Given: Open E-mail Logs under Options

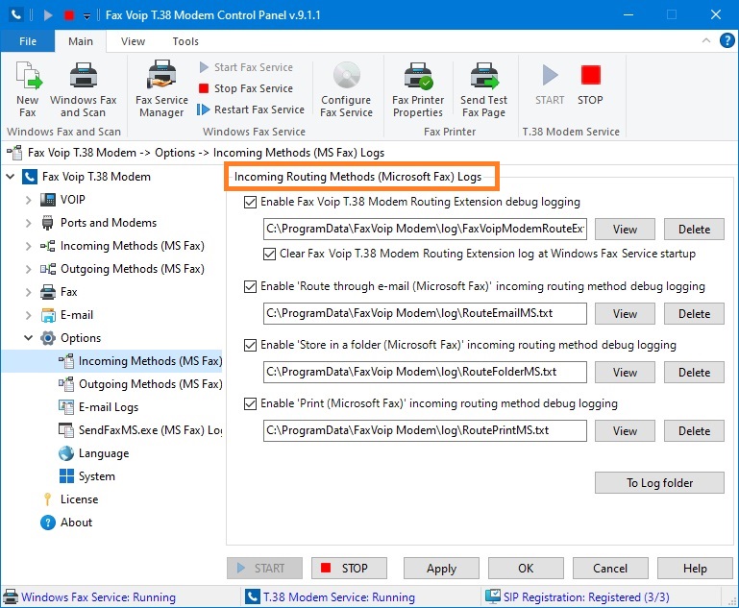Looking at the screenshot, I should pos(109,407).
